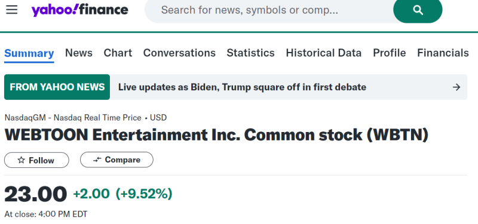Viewport: 478px width, 224px height.
Task: Open the News tab
Action: tap(79, 53)
